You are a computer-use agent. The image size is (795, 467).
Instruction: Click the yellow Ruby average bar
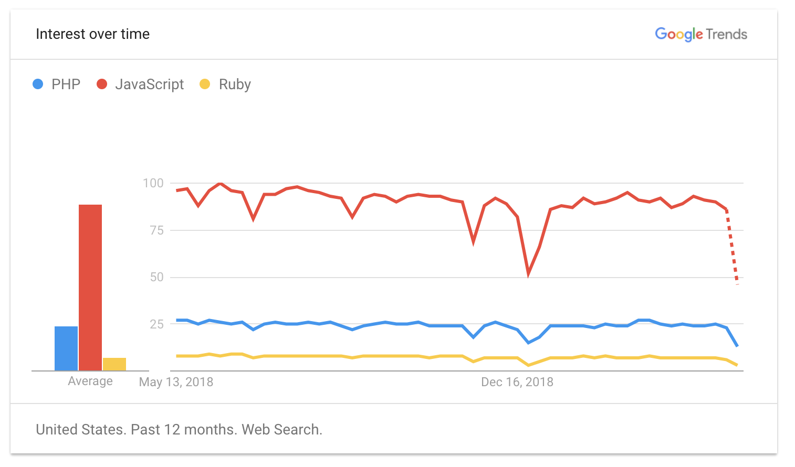(x=114, y=364)
